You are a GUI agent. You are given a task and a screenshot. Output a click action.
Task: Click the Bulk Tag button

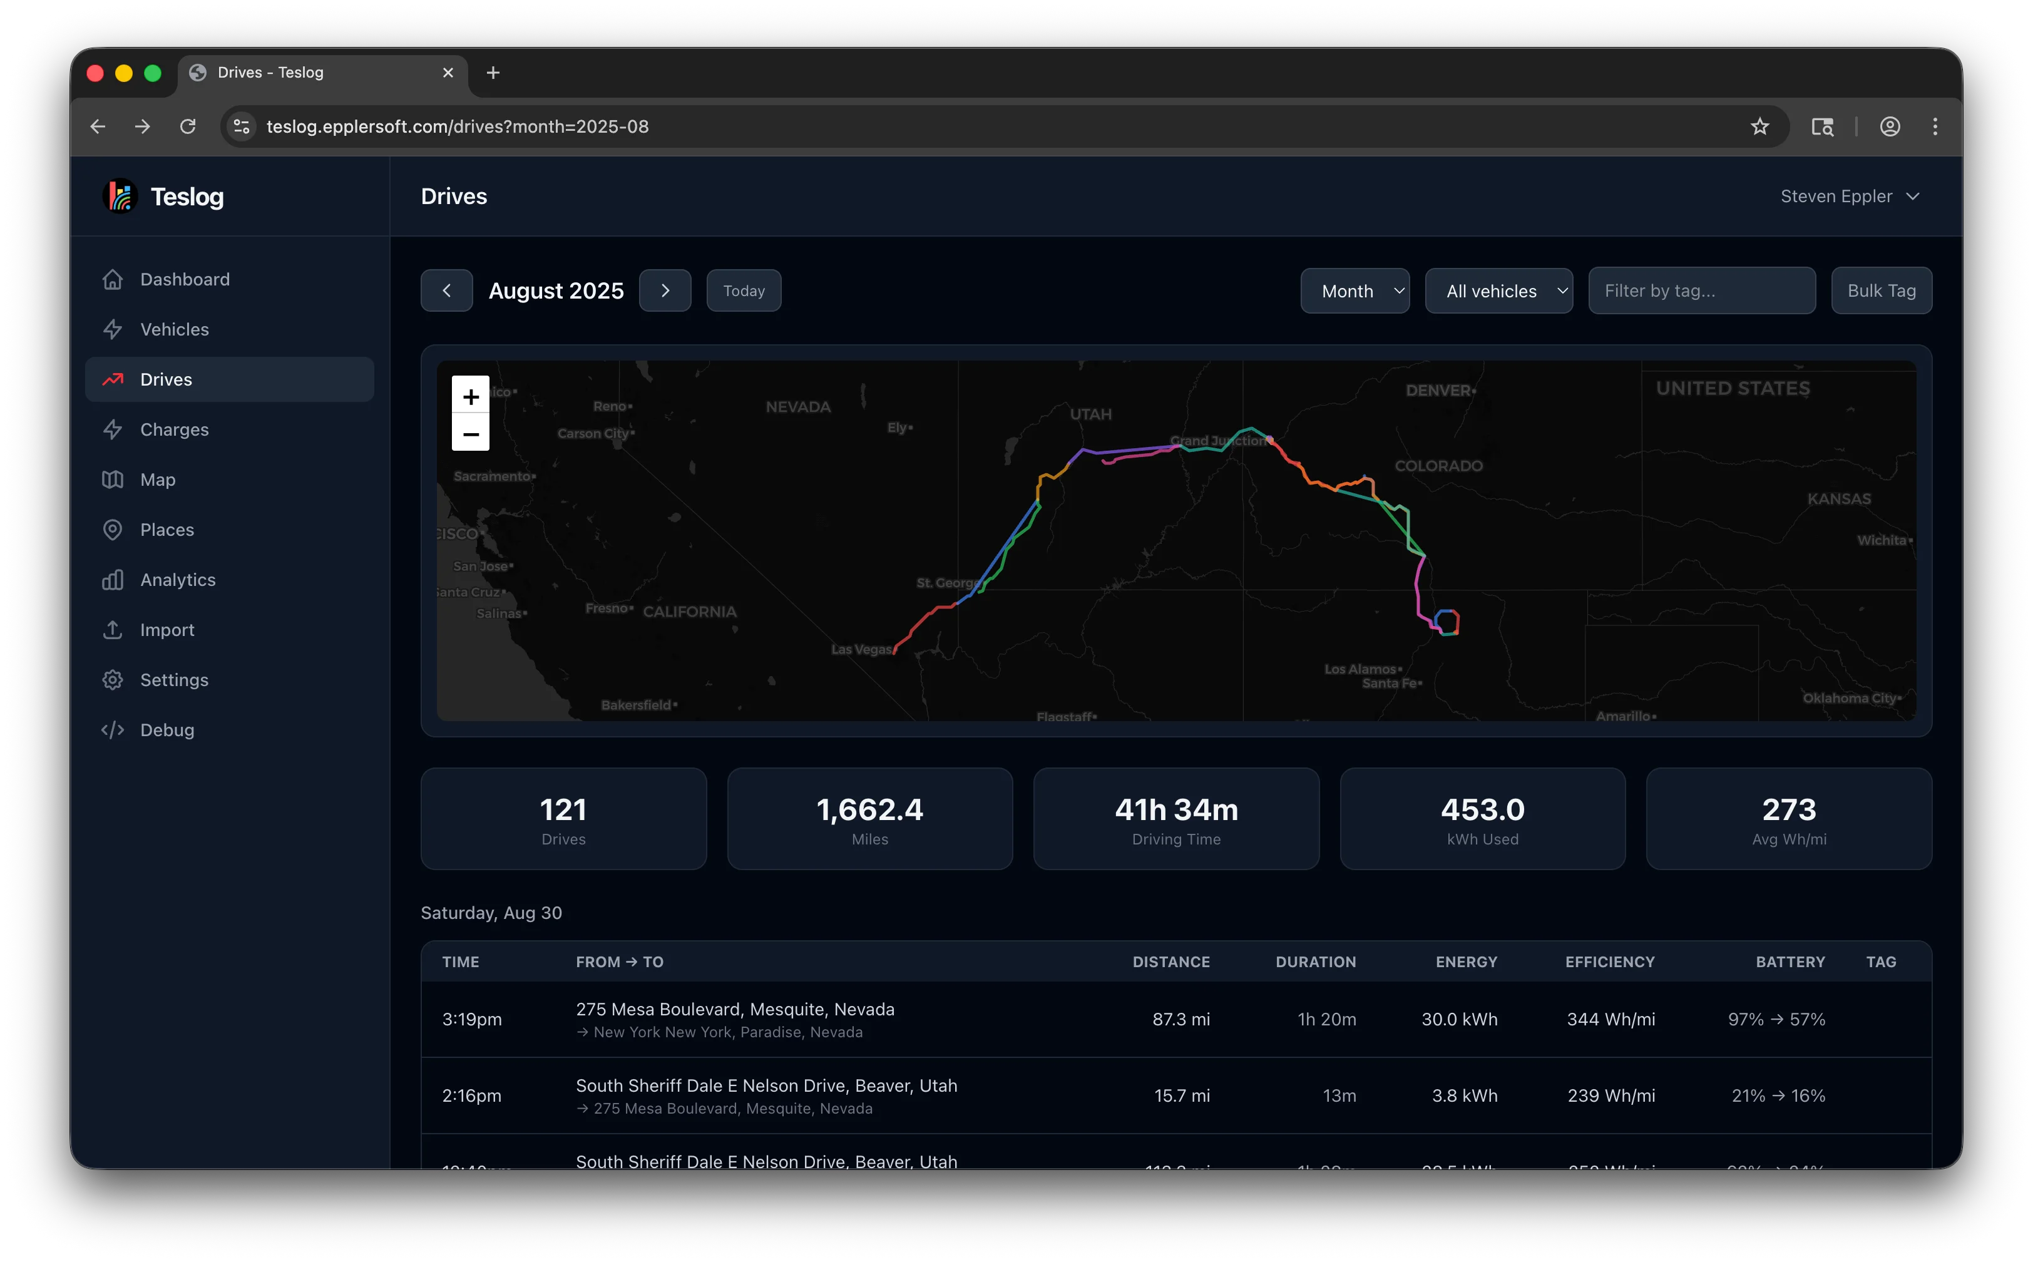[1880, 290]
